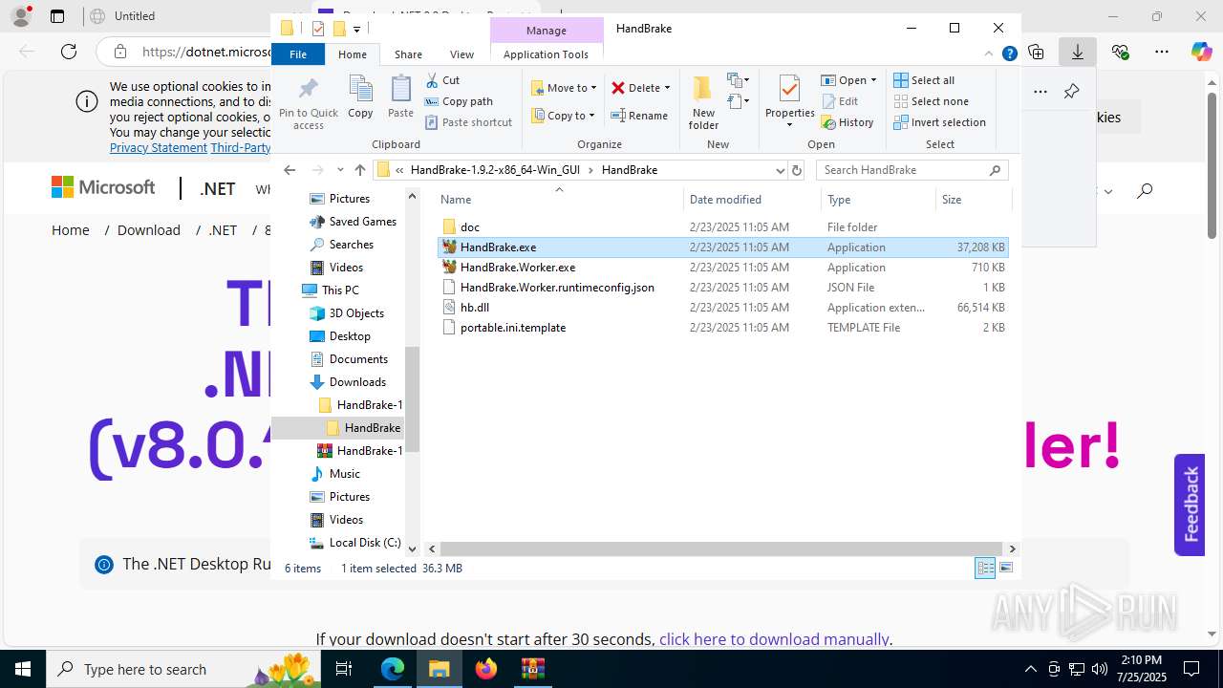Image resolution: width=1223 pixels, height=688 pixels.
Task: Click Cut in the Clipboard group
Action: click(442, 80)
